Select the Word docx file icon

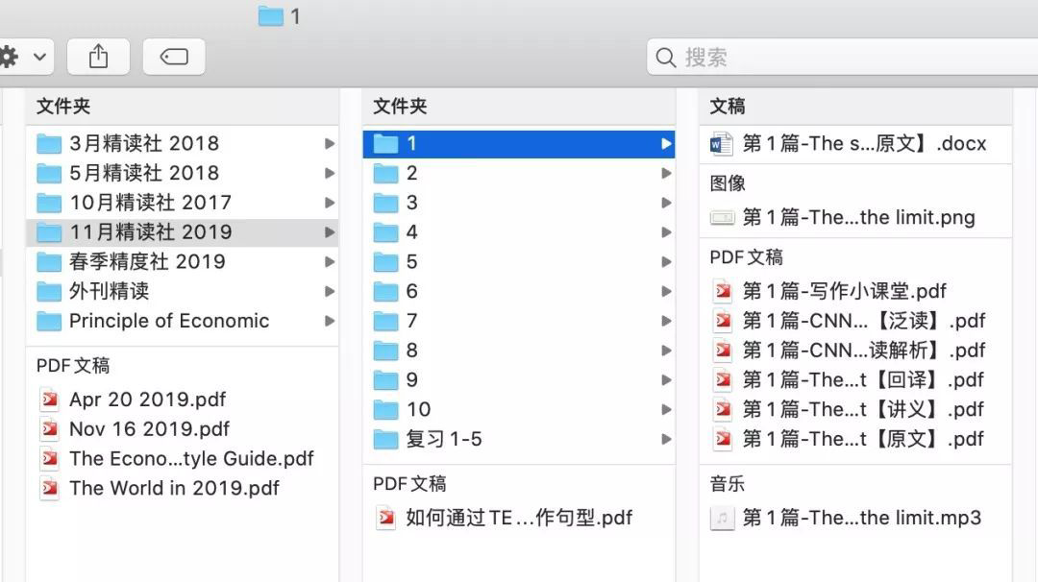721,144
